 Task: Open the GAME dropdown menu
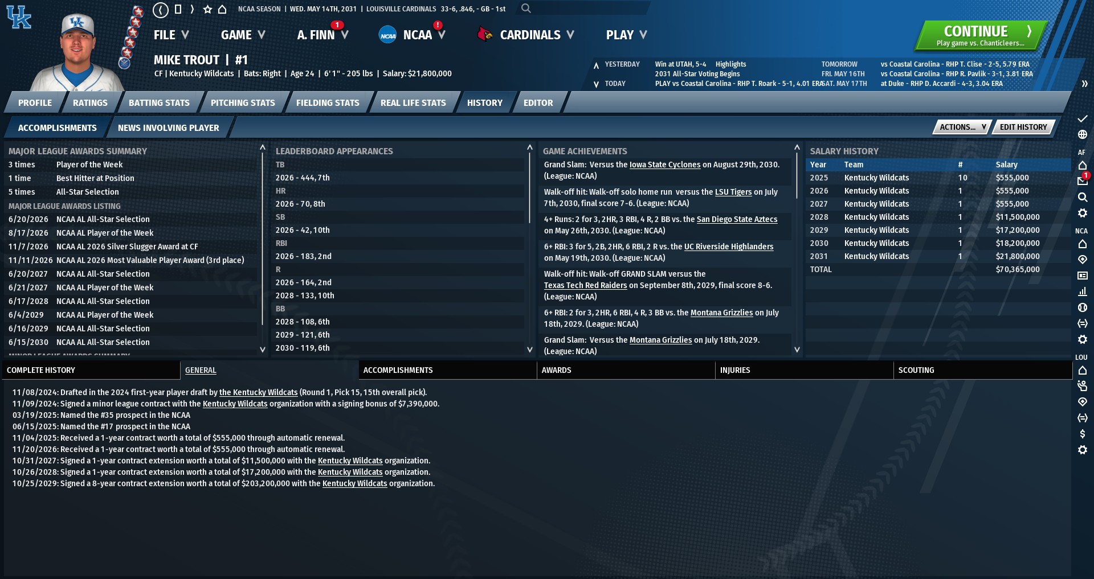243,35
